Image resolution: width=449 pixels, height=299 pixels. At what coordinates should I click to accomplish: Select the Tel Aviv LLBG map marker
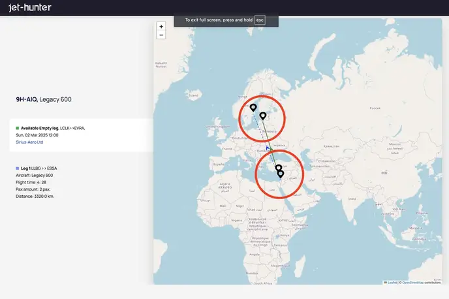(x=281, y=174)
